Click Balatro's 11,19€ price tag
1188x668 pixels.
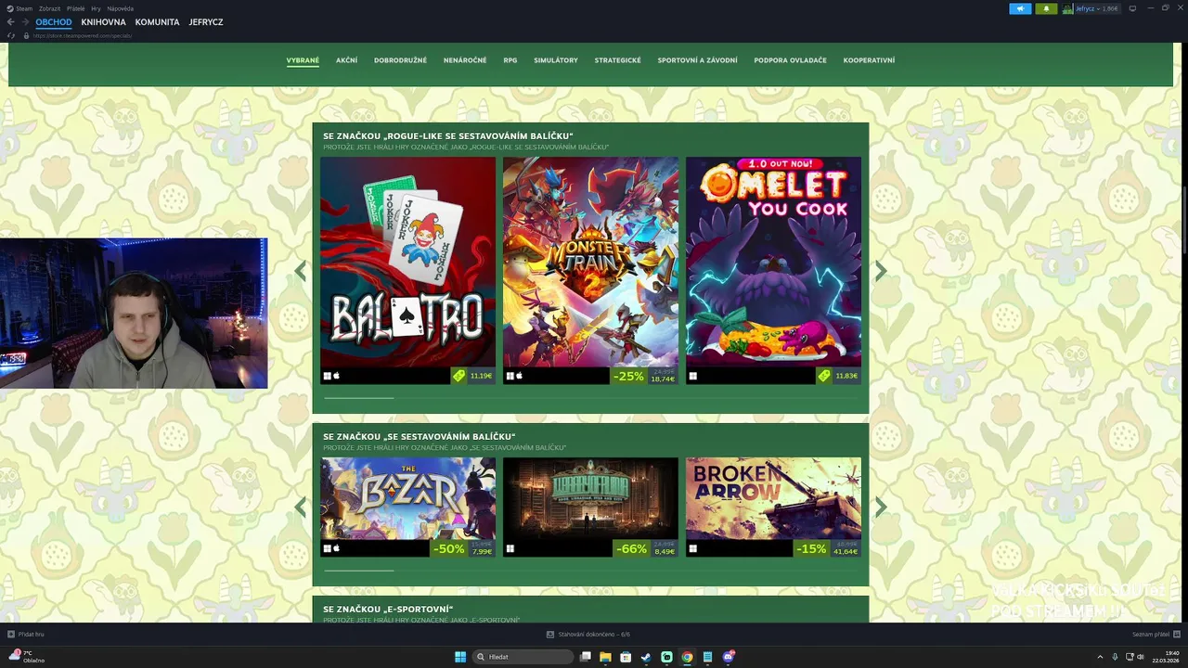472,376
